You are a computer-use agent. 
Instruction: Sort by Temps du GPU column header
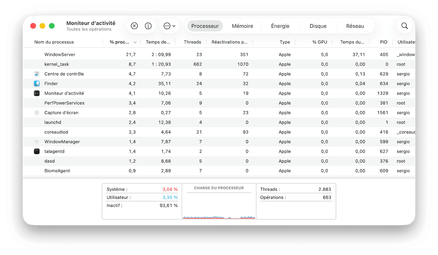click(352, 42)
